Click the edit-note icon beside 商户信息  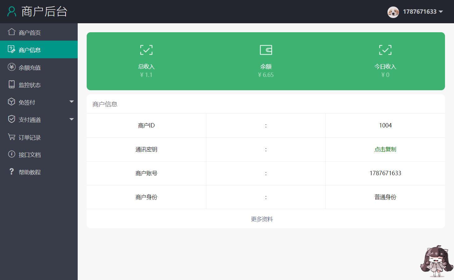point(11,49)
